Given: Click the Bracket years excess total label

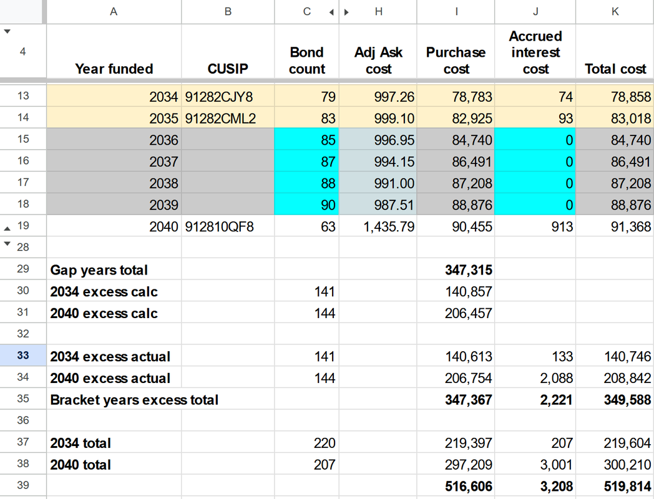Looking at the screenshot, I should coord(134,400).
